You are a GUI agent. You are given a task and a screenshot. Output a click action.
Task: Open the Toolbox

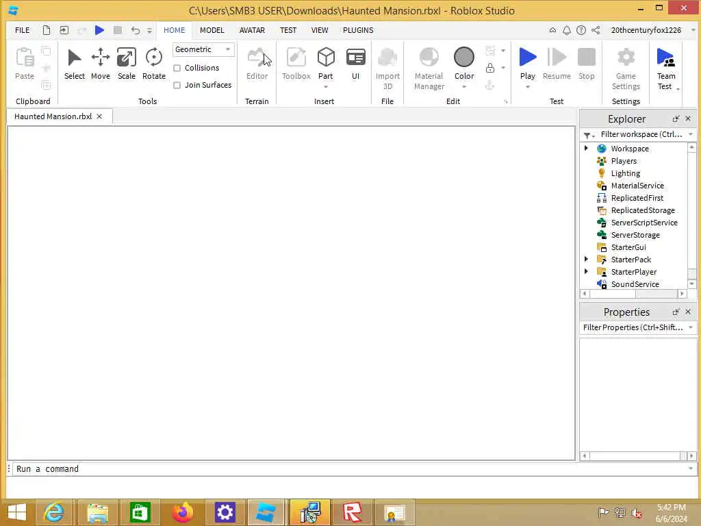(296, 64)
